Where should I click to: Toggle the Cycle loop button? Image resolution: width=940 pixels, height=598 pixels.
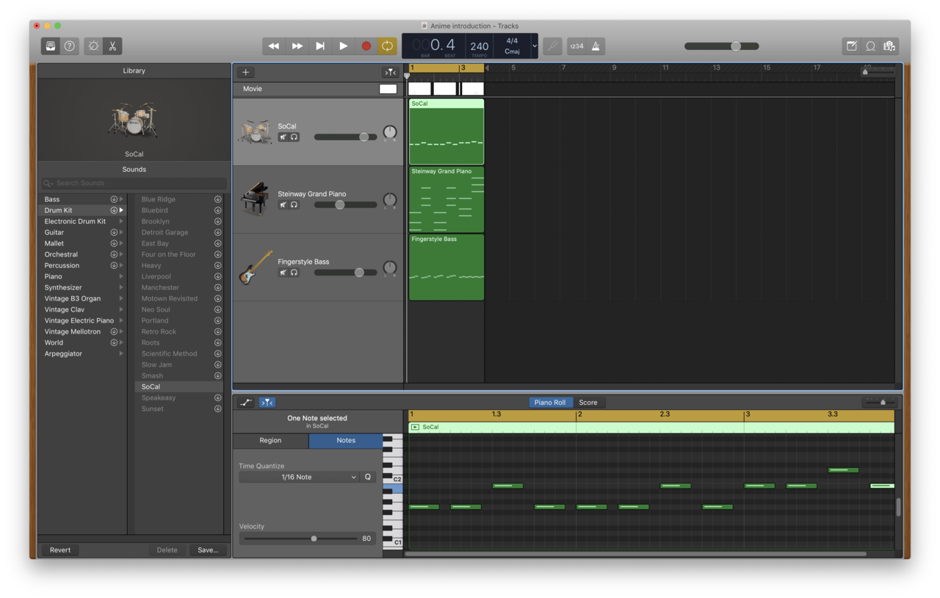tap(386, 46)
